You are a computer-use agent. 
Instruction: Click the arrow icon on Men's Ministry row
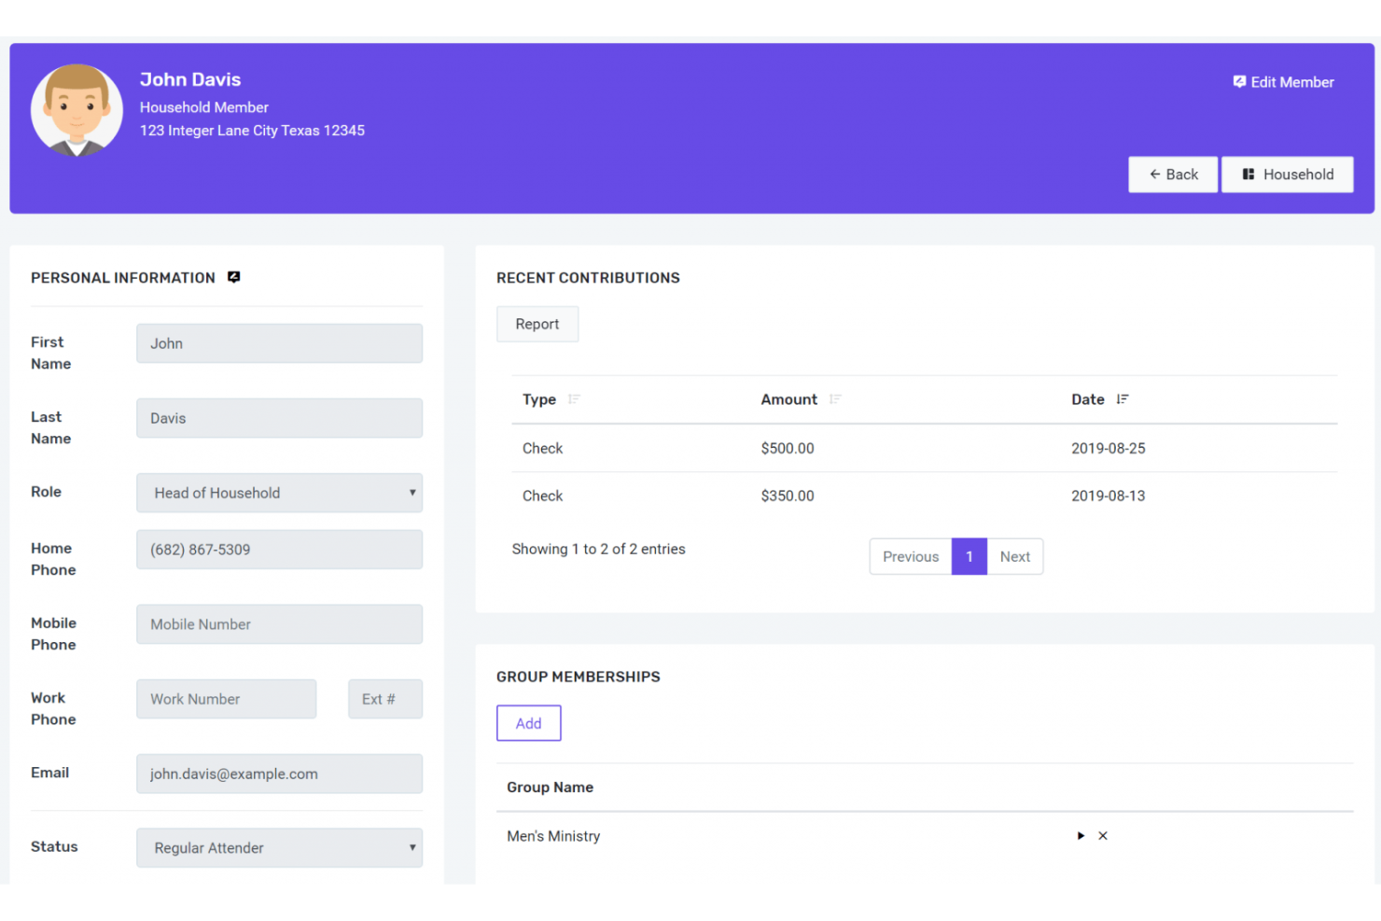[x=1081, y=835]
